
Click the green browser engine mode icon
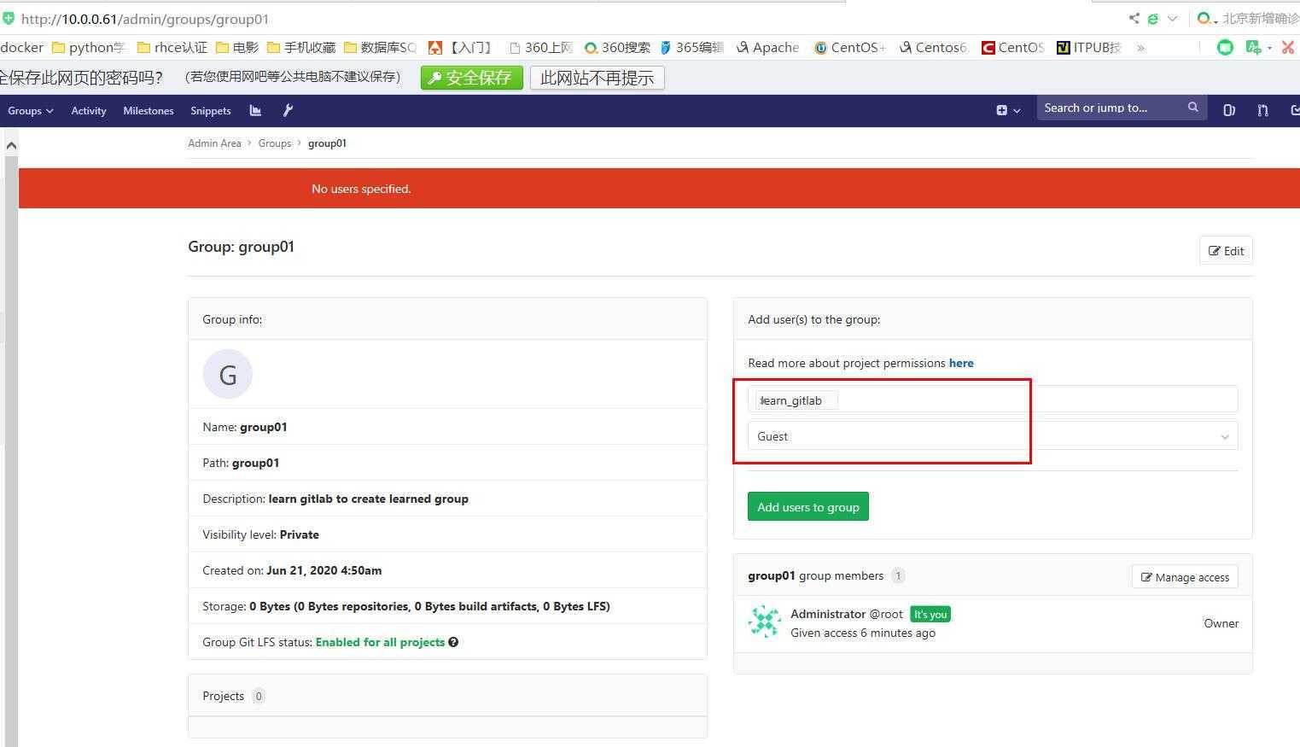point(1153,18)
